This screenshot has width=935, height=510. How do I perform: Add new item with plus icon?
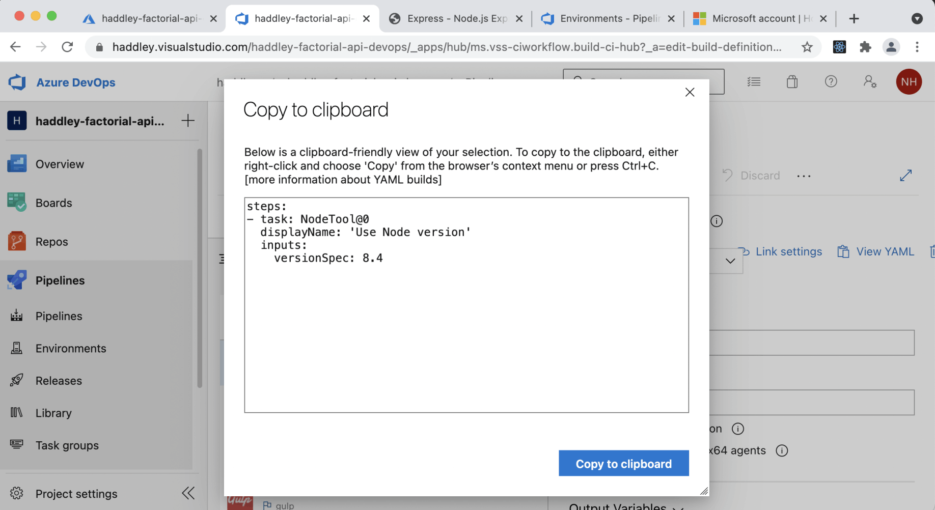click(x=188, y=121)
